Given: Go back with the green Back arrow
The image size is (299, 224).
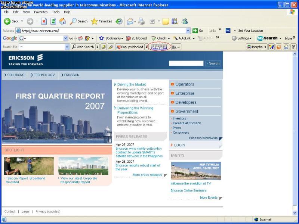Looking at the screenshot, I should point(7,21).
